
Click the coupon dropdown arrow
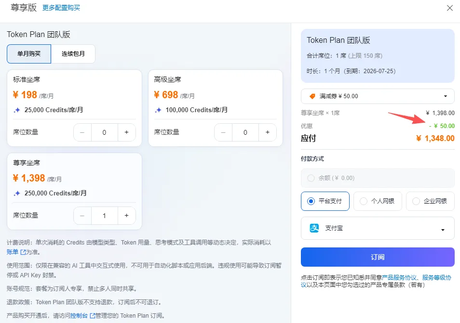coord(446,96)
